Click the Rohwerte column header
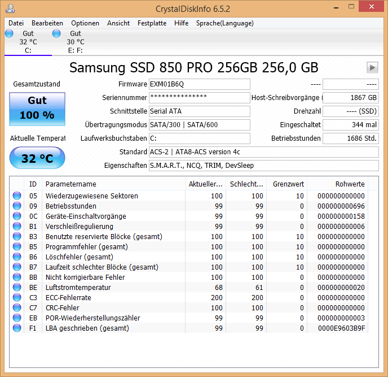Image resolution: width=388 pixels, height=377 pixels. [337, 184]
